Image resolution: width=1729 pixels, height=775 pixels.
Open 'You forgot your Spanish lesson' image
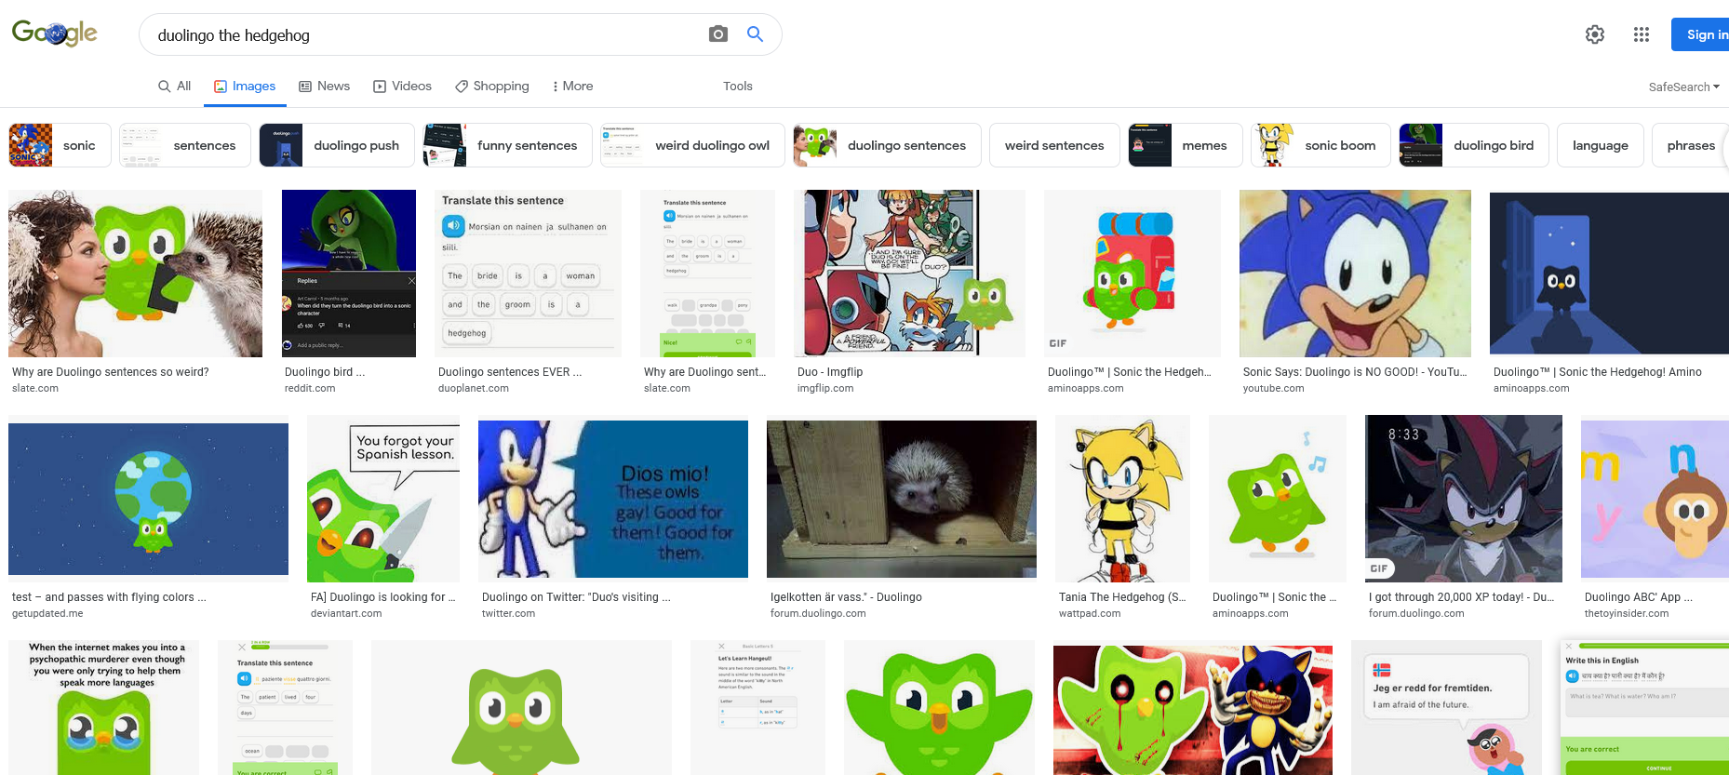(x=383, y=499)
